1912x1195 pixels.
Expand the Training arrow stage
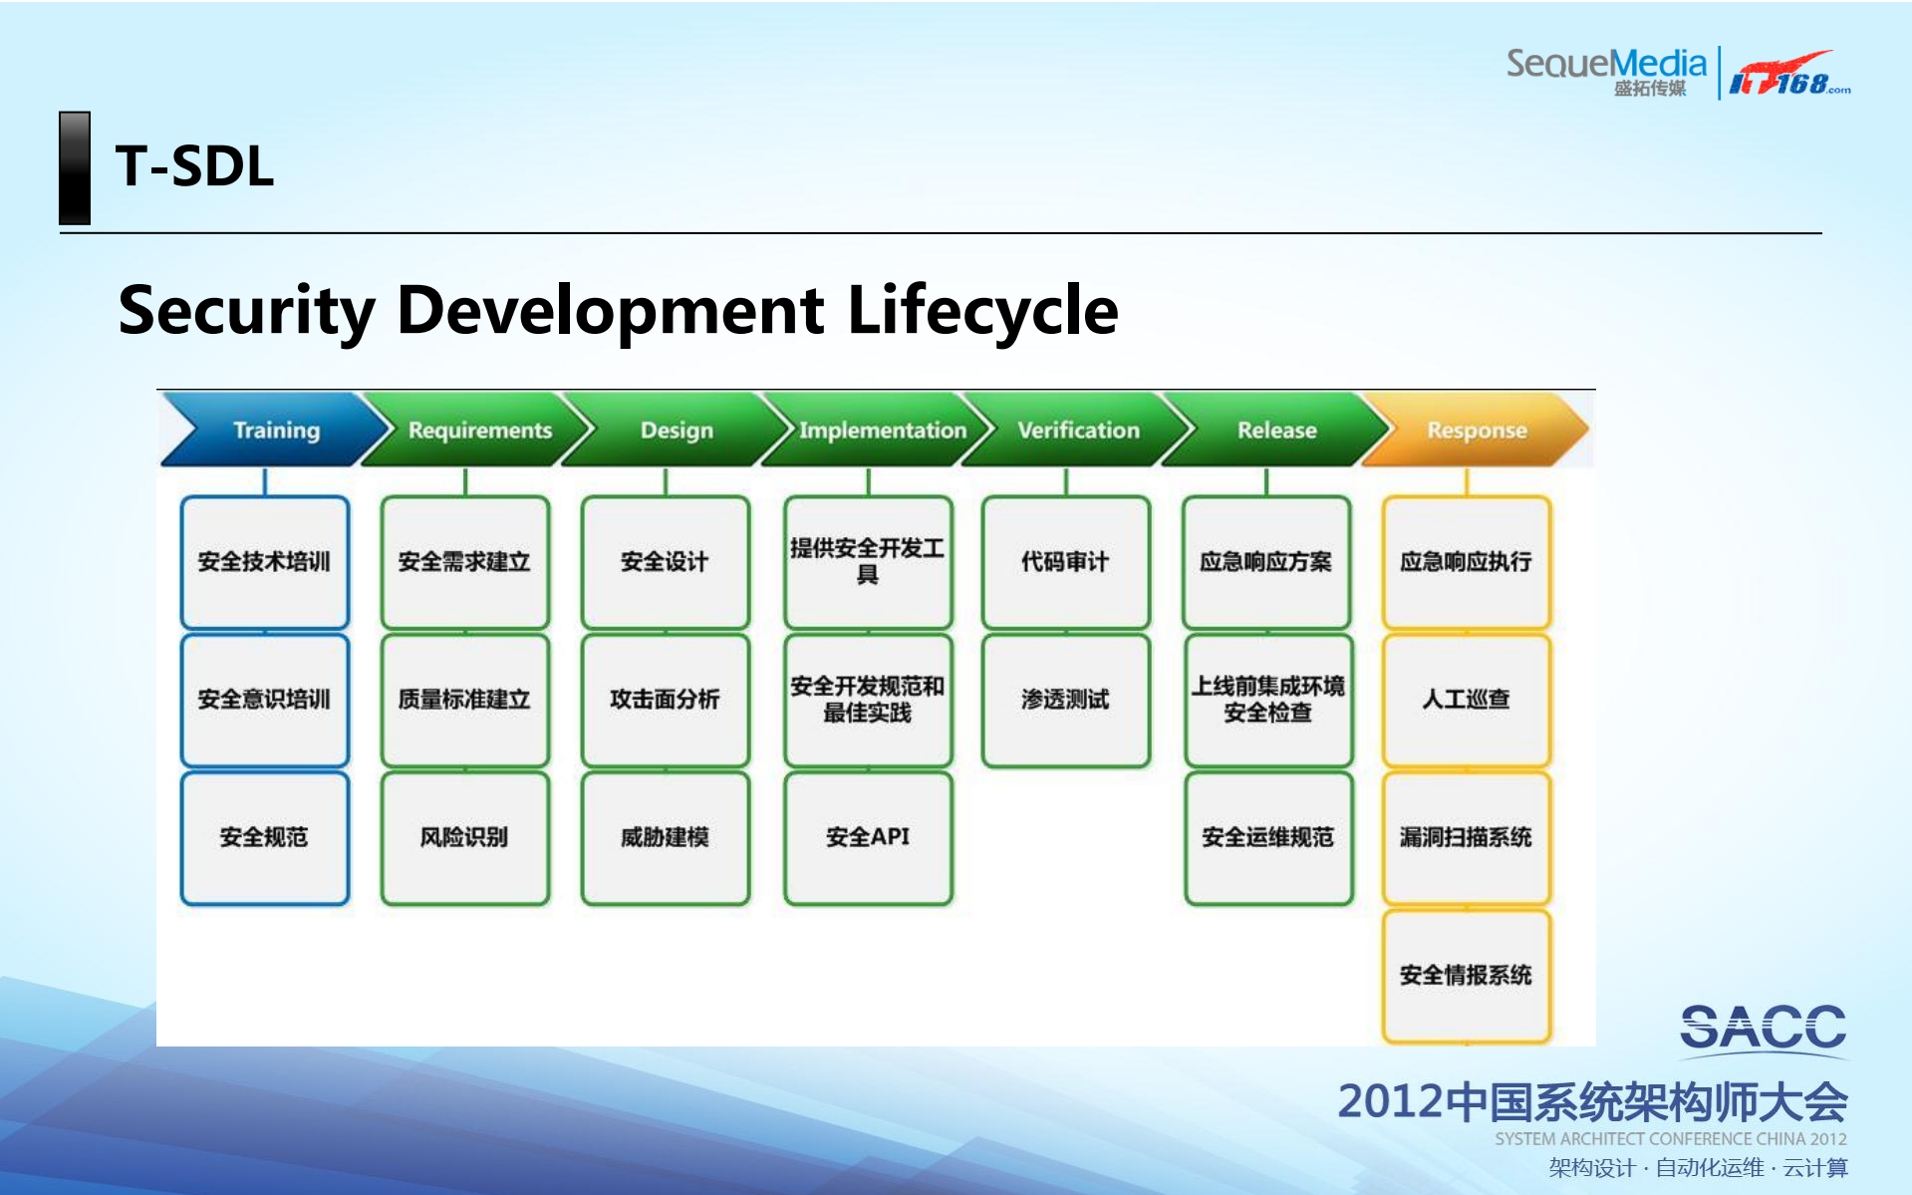click(276, 431)
